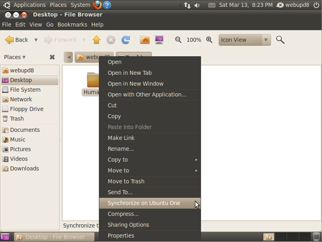This screenshot has height=242, width=322.
Task: Expand the Move to submenu
Action: (150, 171)
